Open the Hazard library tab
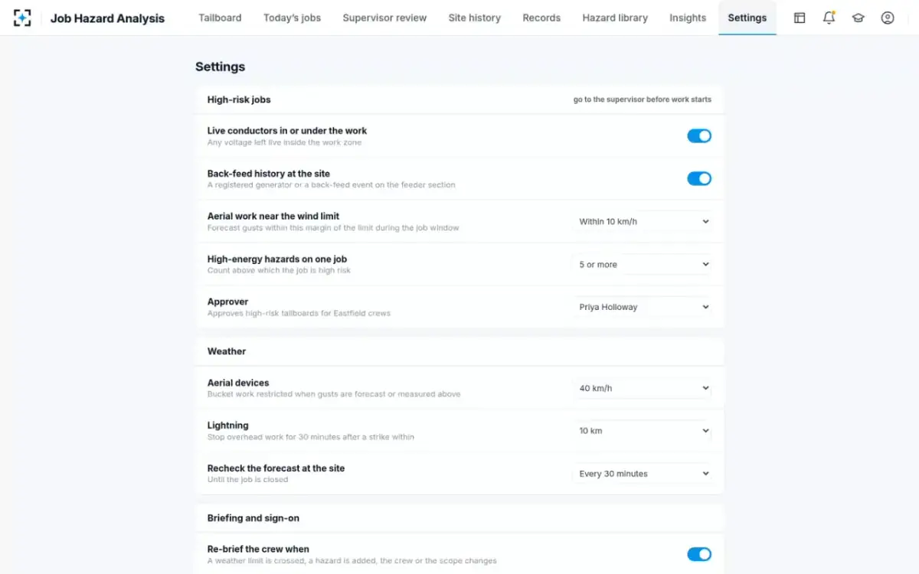 coord(615,18)
